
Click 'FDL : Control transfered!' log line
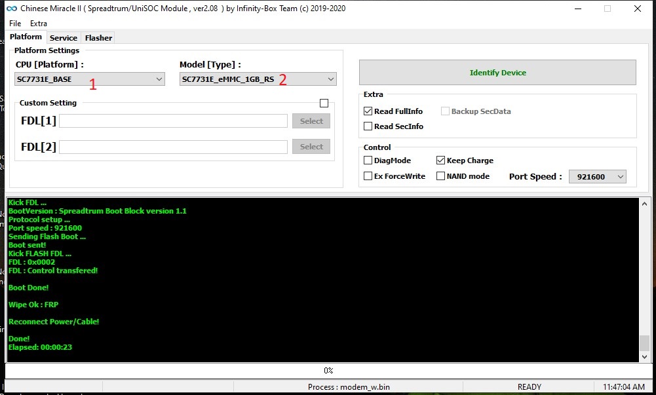[53, 271]
